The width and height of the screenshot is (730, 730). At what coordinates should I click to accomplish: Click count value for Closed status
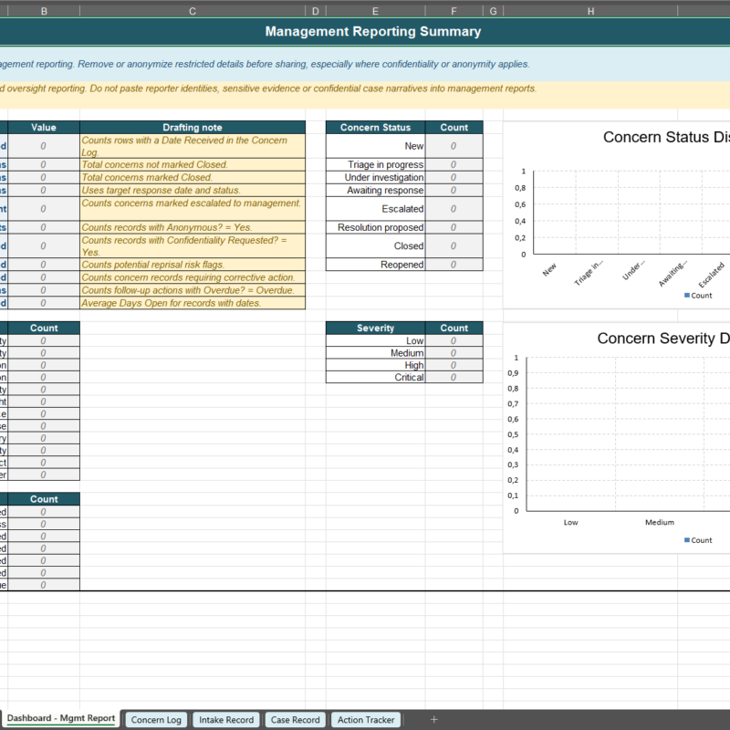tap(454, 245)
